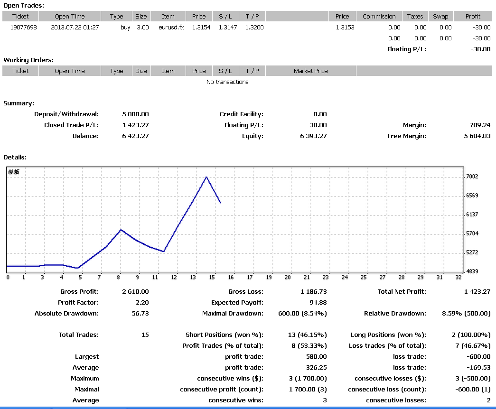
Task: Click the 'Summary:' section heading
Action: click(19, 103)
